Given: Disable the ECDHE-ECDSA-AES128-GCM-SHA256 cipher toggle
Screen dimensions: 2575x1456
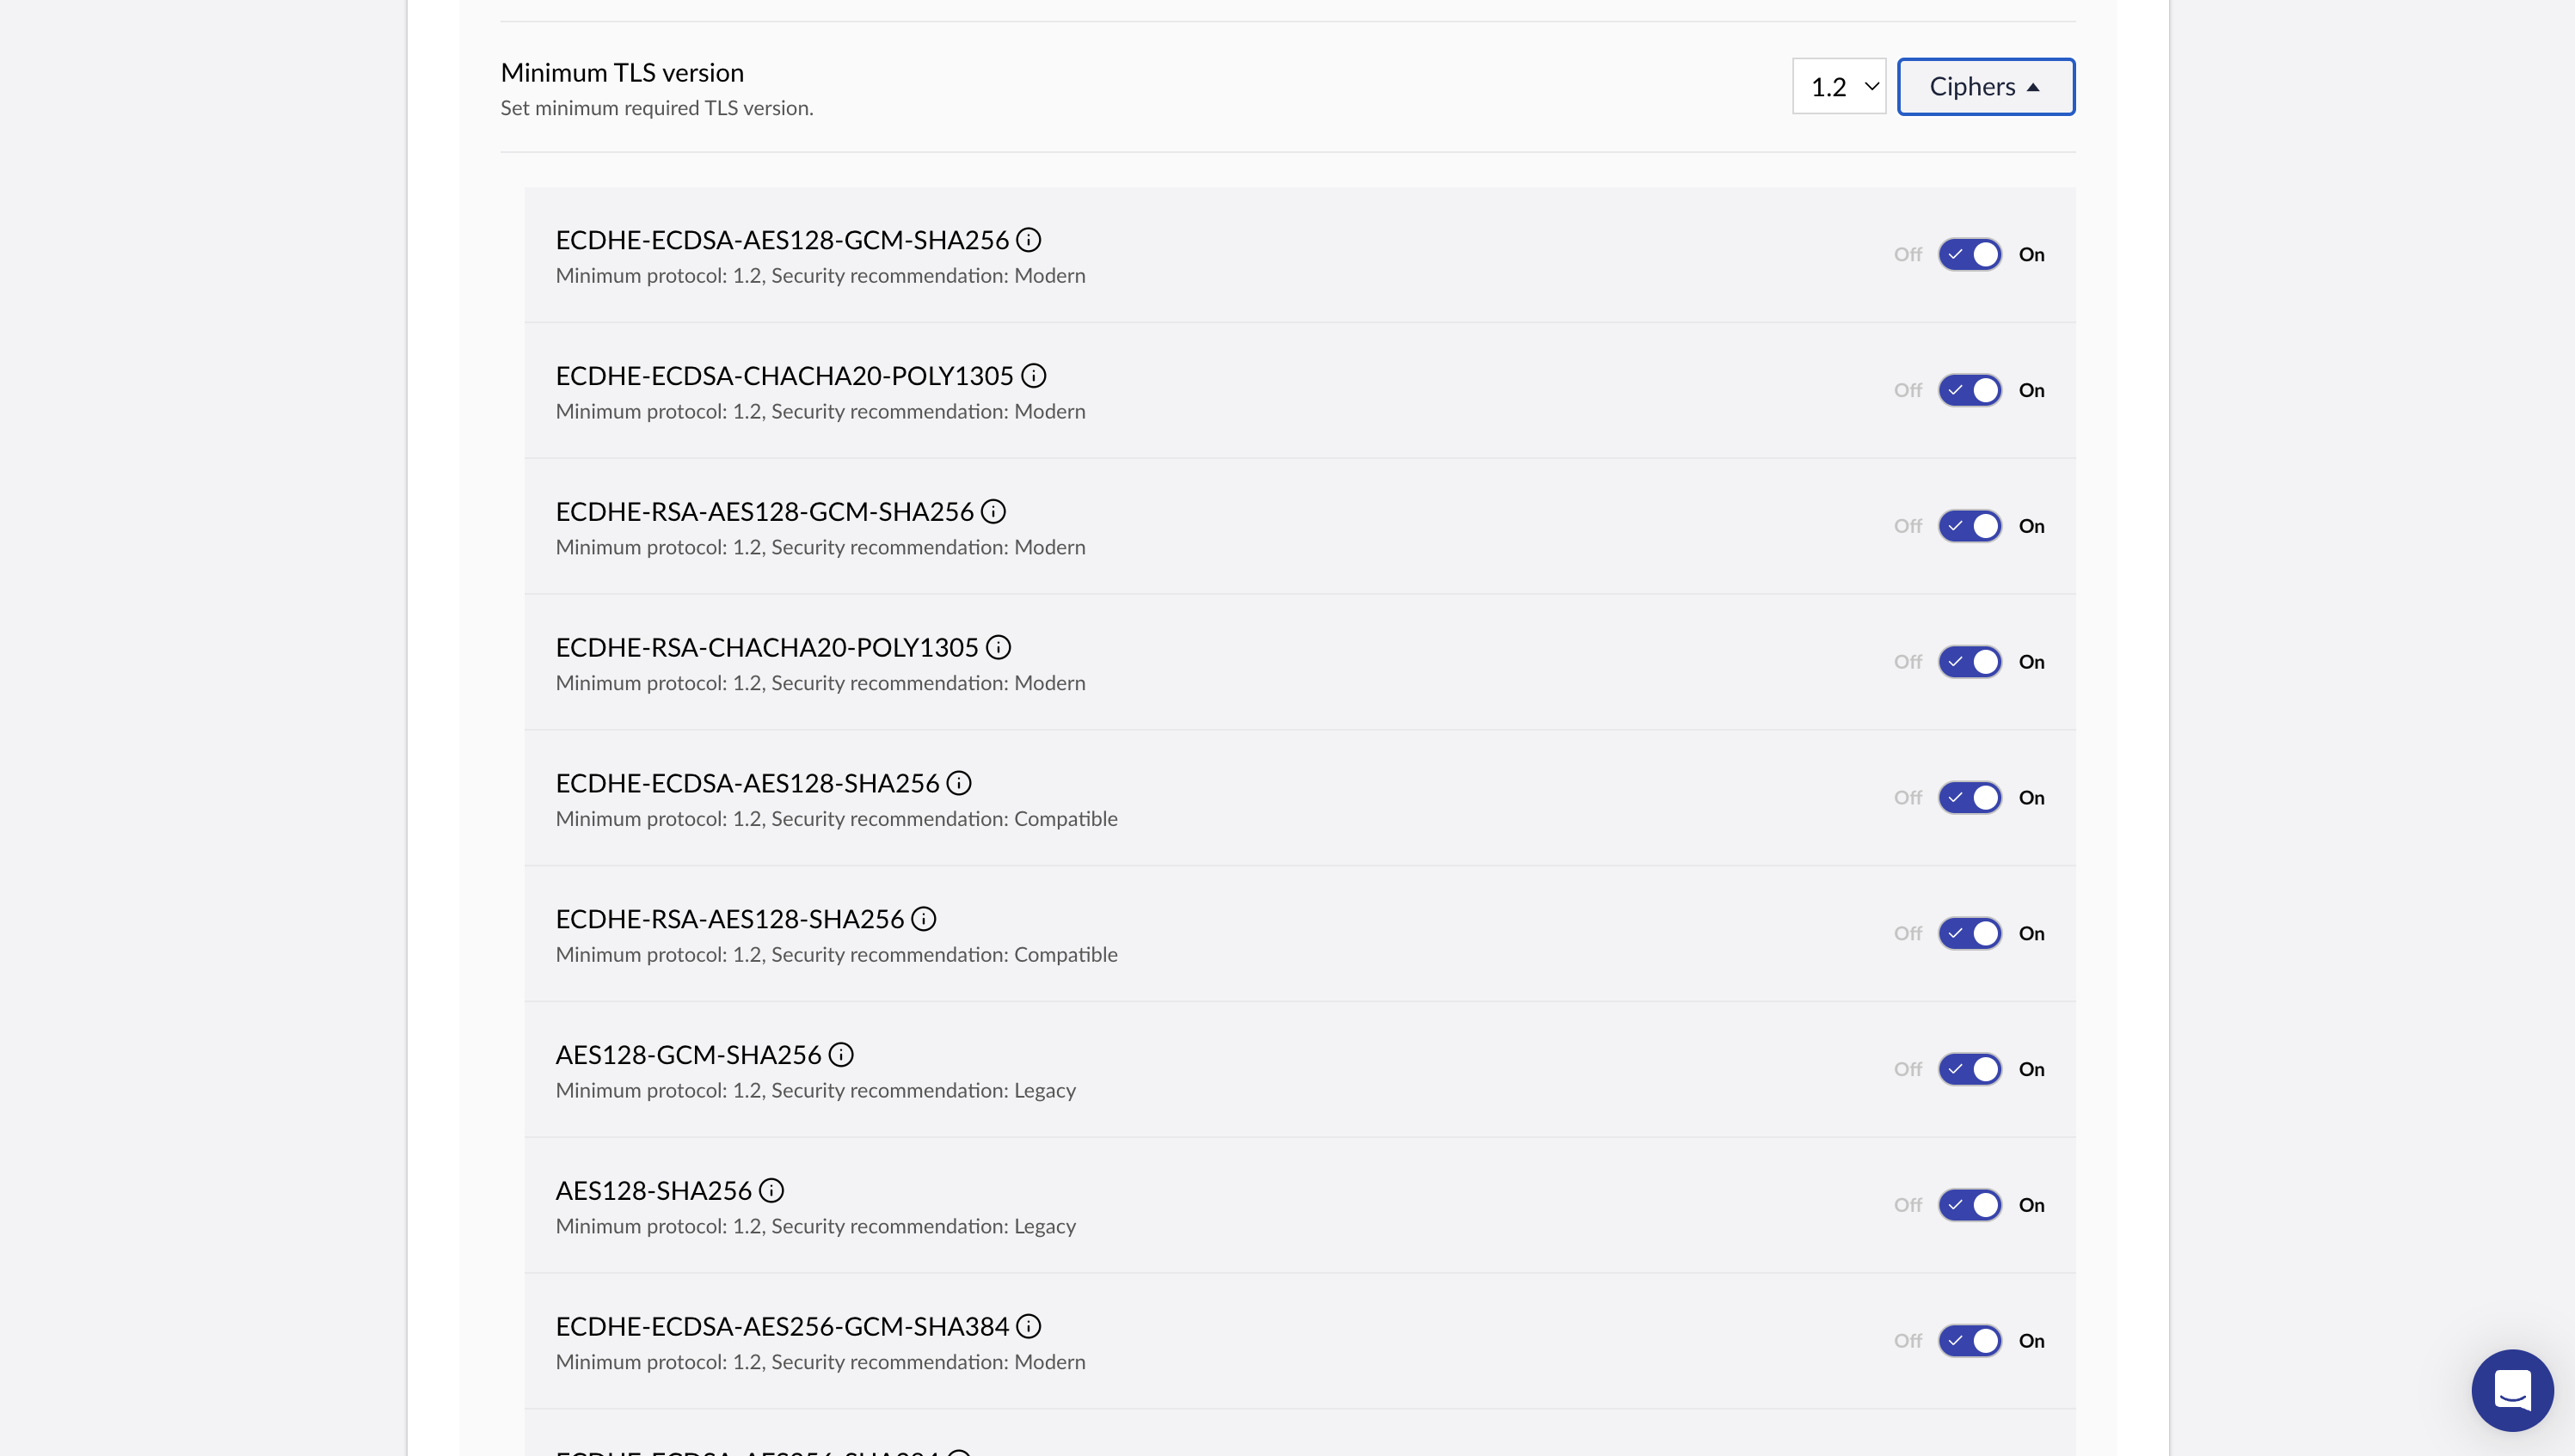Looking at the screenshot, I should pos(1970,254).
